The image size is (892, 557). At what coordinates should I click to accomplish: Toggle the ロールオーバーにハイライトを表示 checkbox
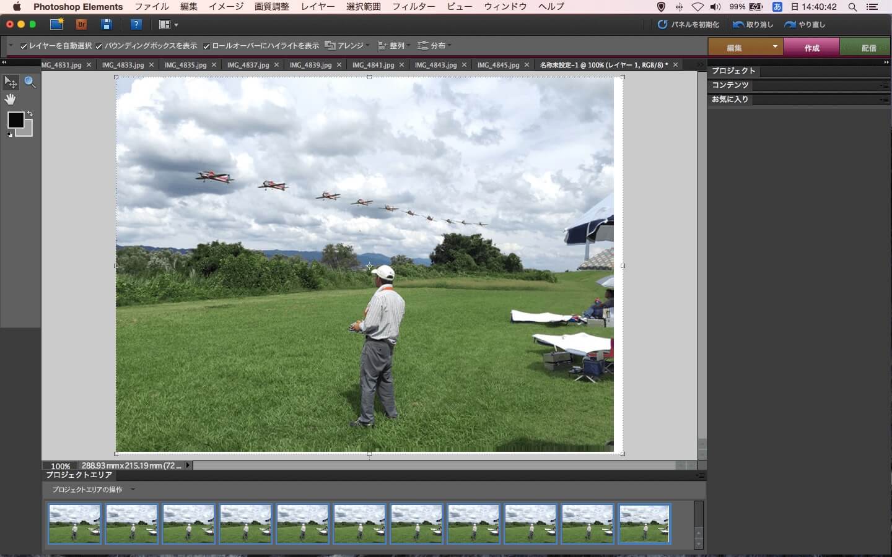206,46
